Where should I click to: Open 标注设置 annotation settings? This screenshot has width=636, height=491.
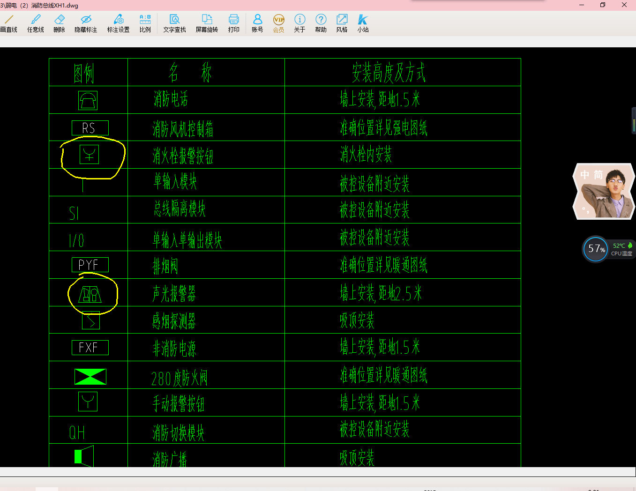pyautogui.click(x=118, y=23)
